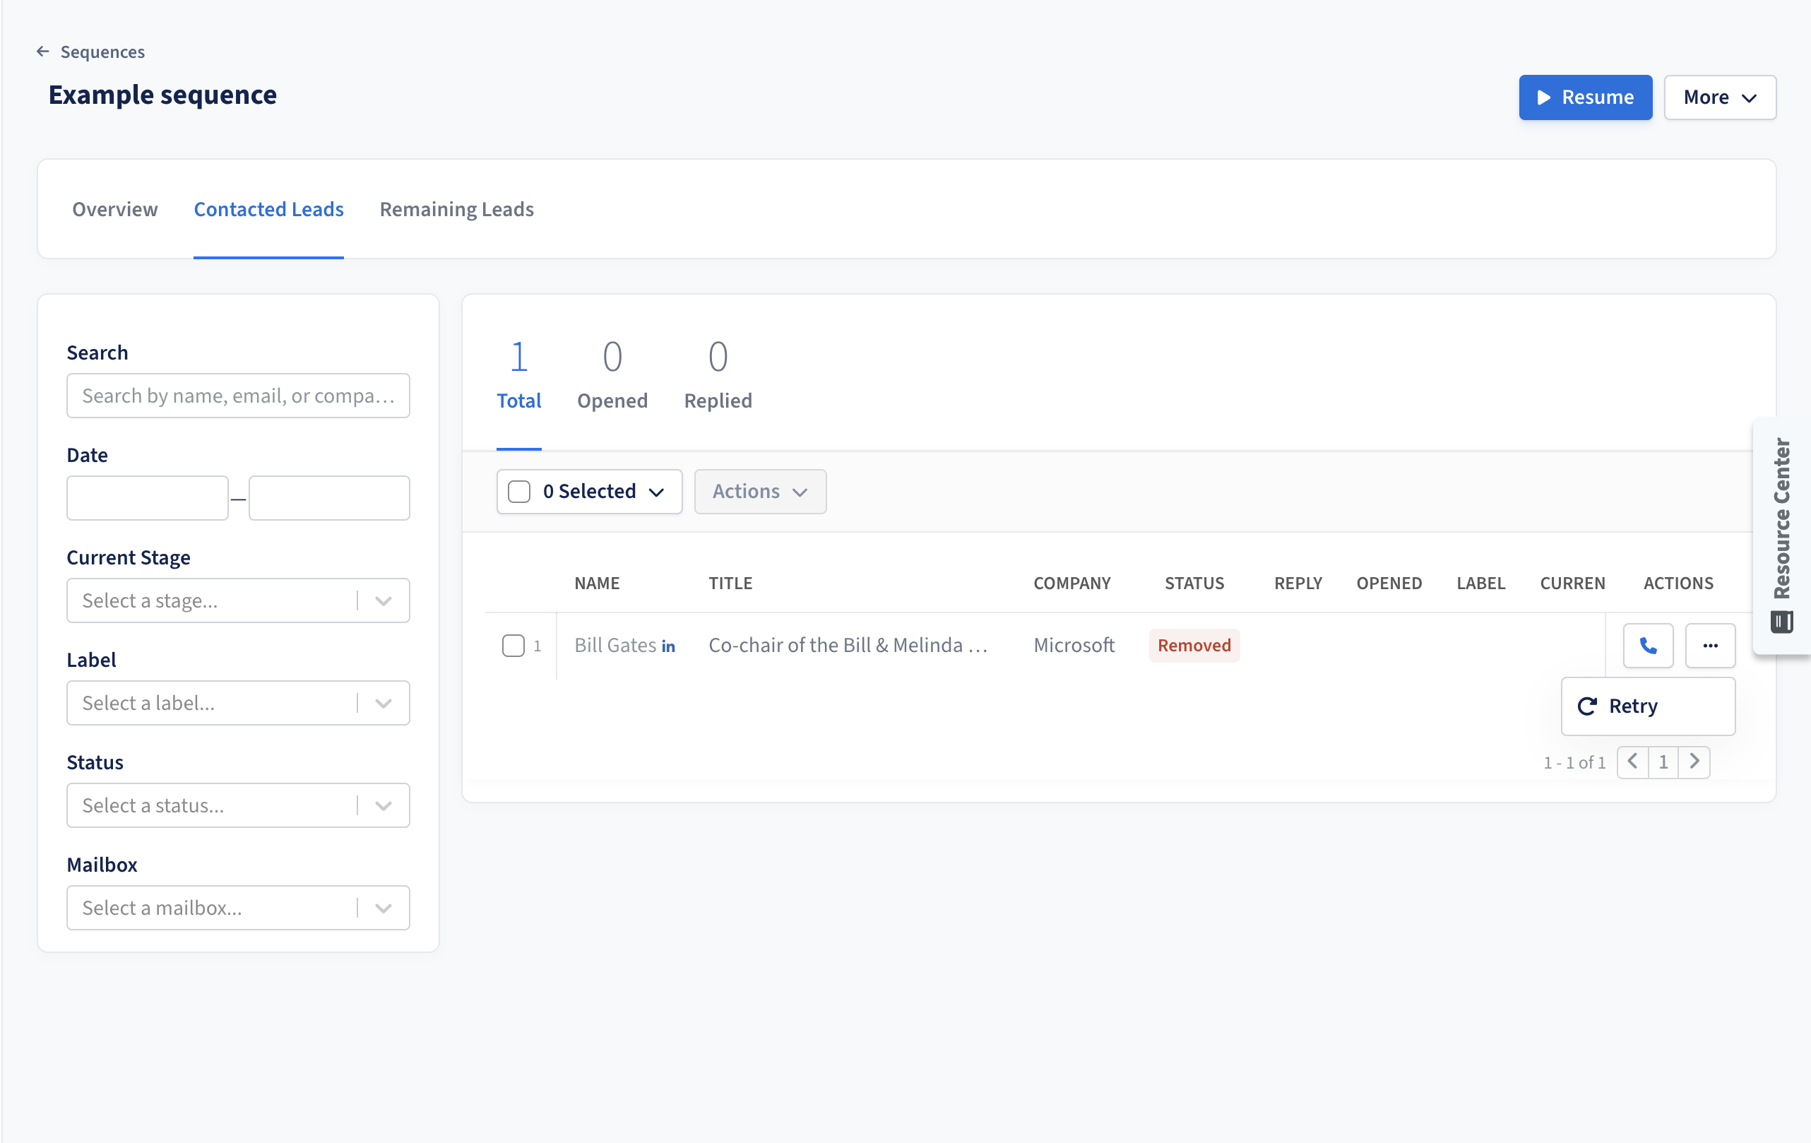
Task: Show the Opened leads tab
Action: coord(612,374)
